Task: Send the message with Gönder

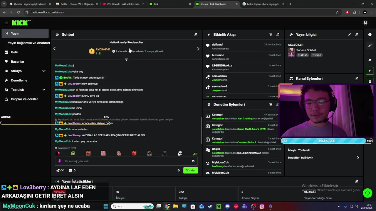Action: tap(190, 170)
